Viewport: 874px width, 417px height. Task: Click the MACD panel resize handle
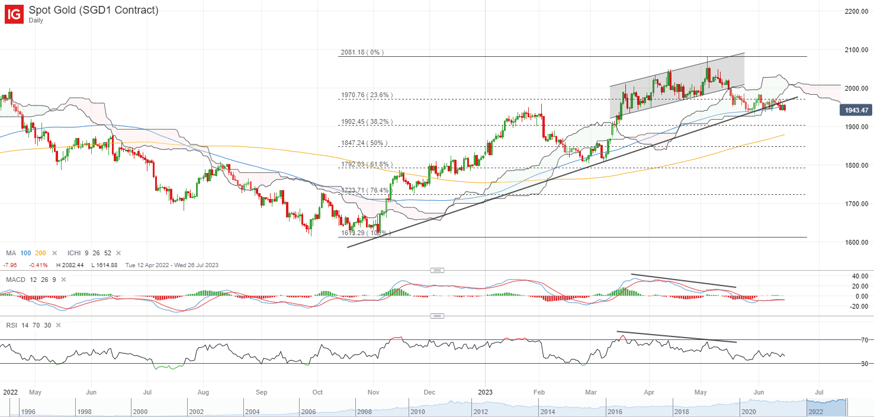pyautogui.click(x=437, y=270)
